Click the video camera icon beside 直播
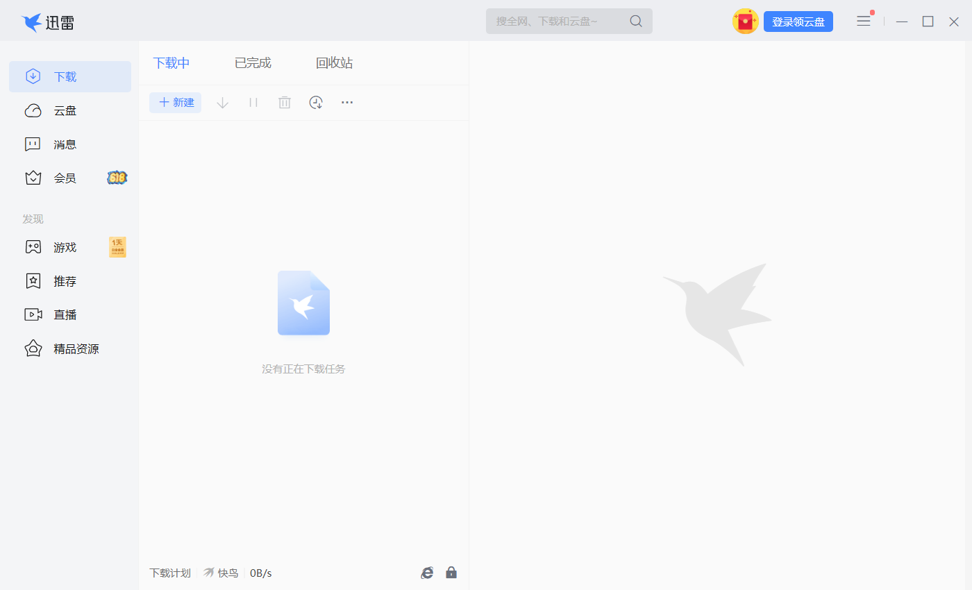This screenshot has height=590, width=972. 33,314
